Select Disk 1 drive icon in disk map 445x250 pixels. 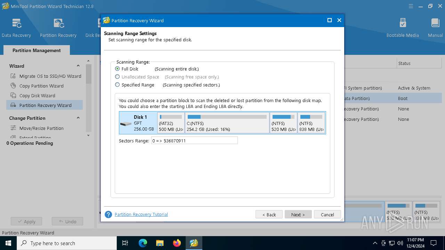point(126,124)
